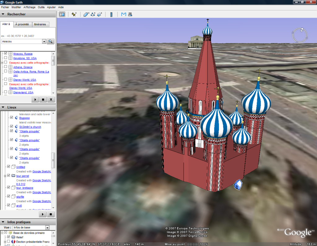The image size is (317, 246).
Task: Check the Disney World, USA result checkbox
Action: coord(6,79)
